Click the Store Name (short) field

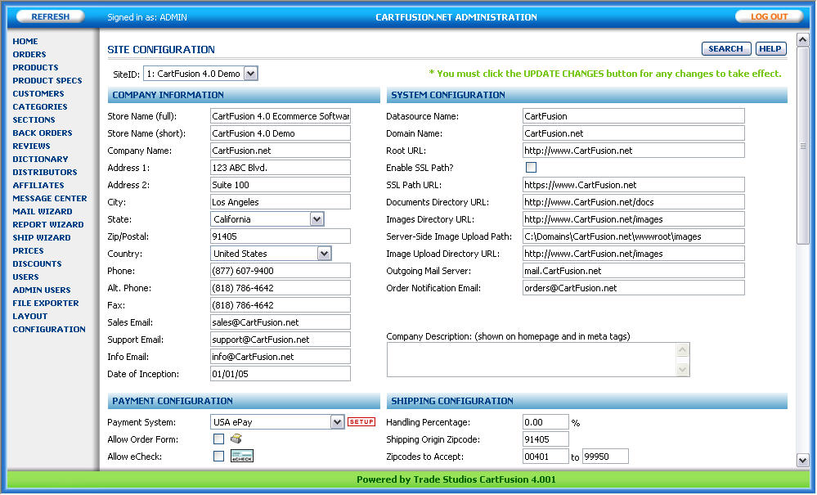(x=281, y=133)
